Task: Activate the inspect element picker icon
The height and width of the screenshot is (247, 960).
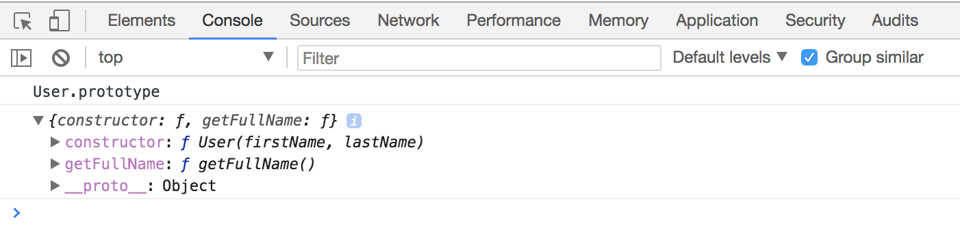Action: coord(24,21)
